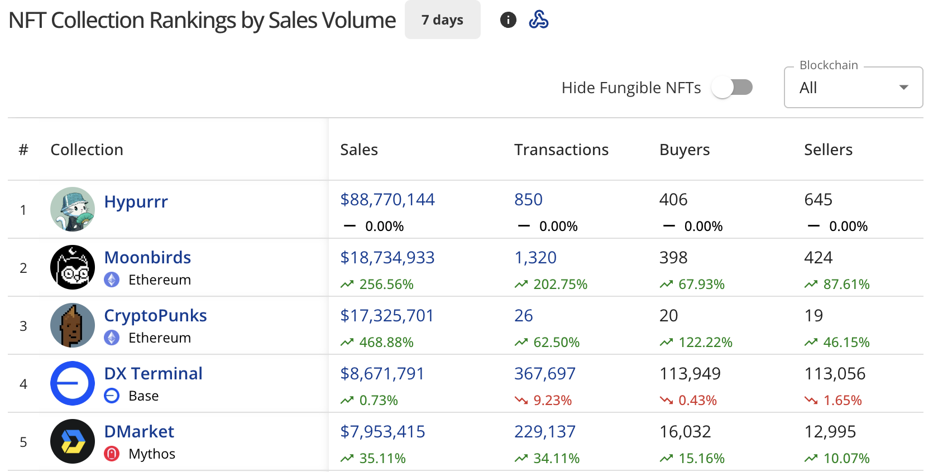Viewport: 938px width, 472px height.
Task: Toggle the Hide Fungible NFTs switch
Action: click(x=732, y=88)
